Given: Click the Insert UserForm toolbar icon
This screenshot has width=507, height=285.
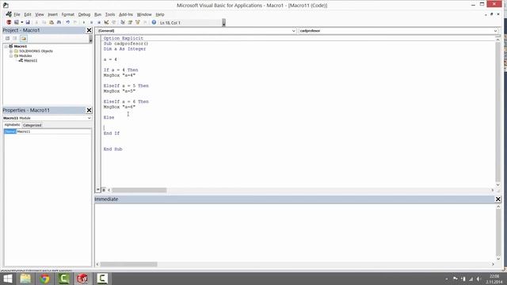Looking at the screenshot, I should (x=17, y=22).
